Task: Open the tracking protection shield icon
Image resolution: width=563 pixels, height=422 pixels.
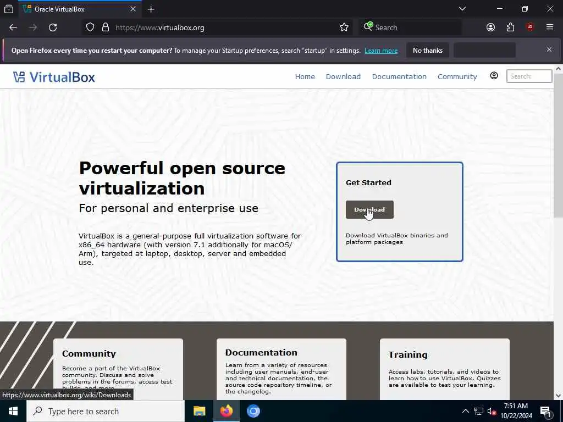Action: (90, 27)
